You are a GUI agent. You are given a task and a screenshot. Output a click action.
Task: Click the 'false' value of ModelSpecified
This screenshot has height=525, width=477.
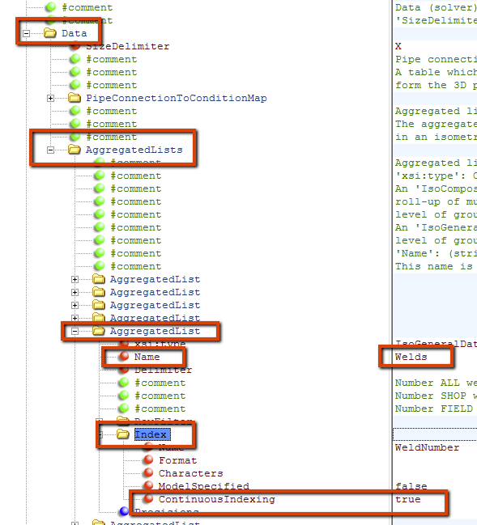[411, 486]
